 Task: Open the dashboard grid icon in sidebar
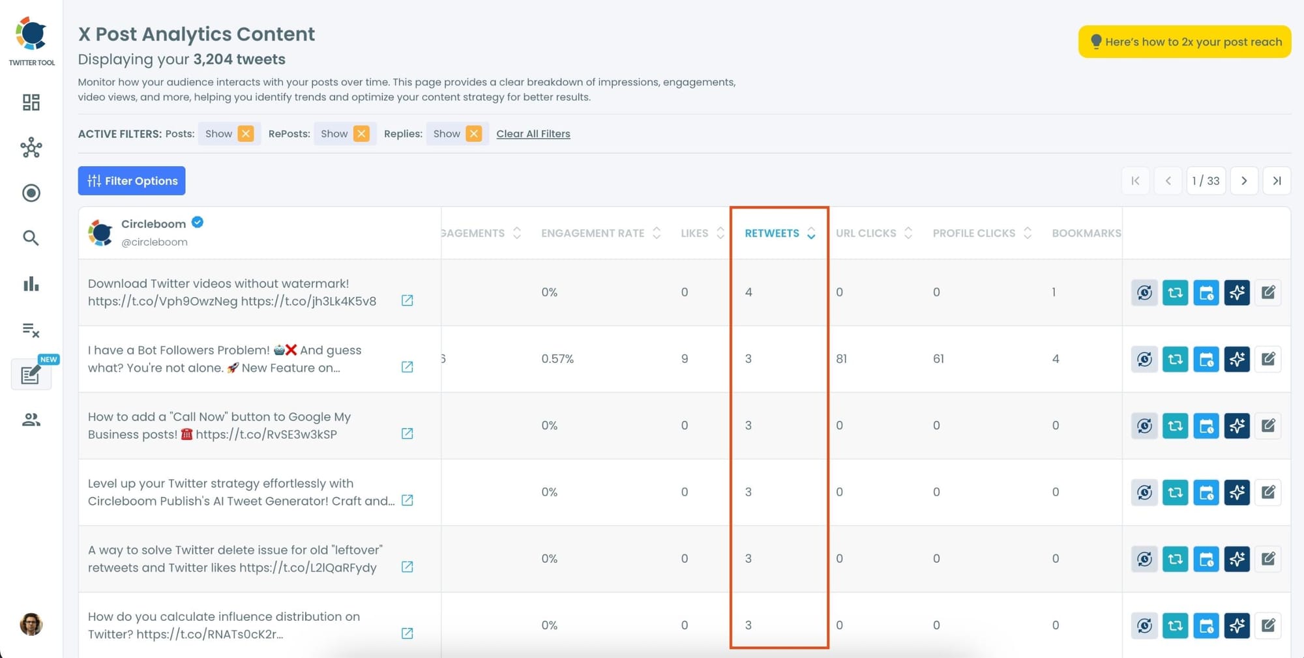coord(31,102)
